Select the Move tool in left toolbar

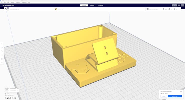click(2, 44)
